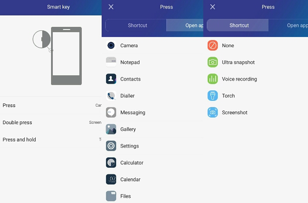Tap the green Ultra snapshot icon
Image resolution: width=308 pixels, height=203 pixels.
coord(213,62)
